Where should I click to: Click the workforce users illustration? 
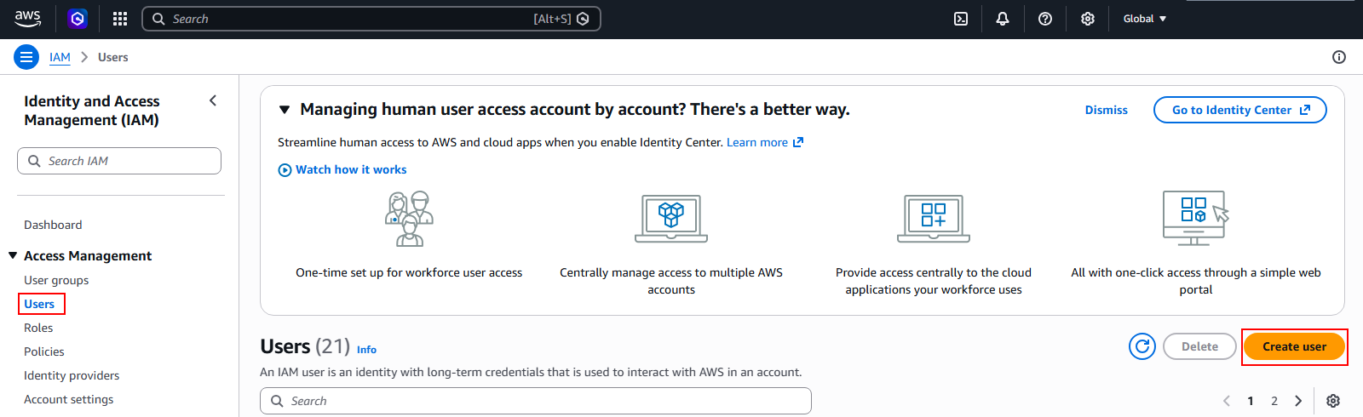coord(409,219)
